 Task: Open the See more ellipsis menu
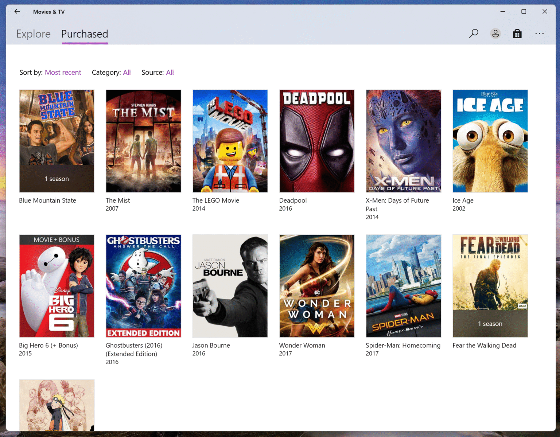pyautogui.click(x=540, y=34)
